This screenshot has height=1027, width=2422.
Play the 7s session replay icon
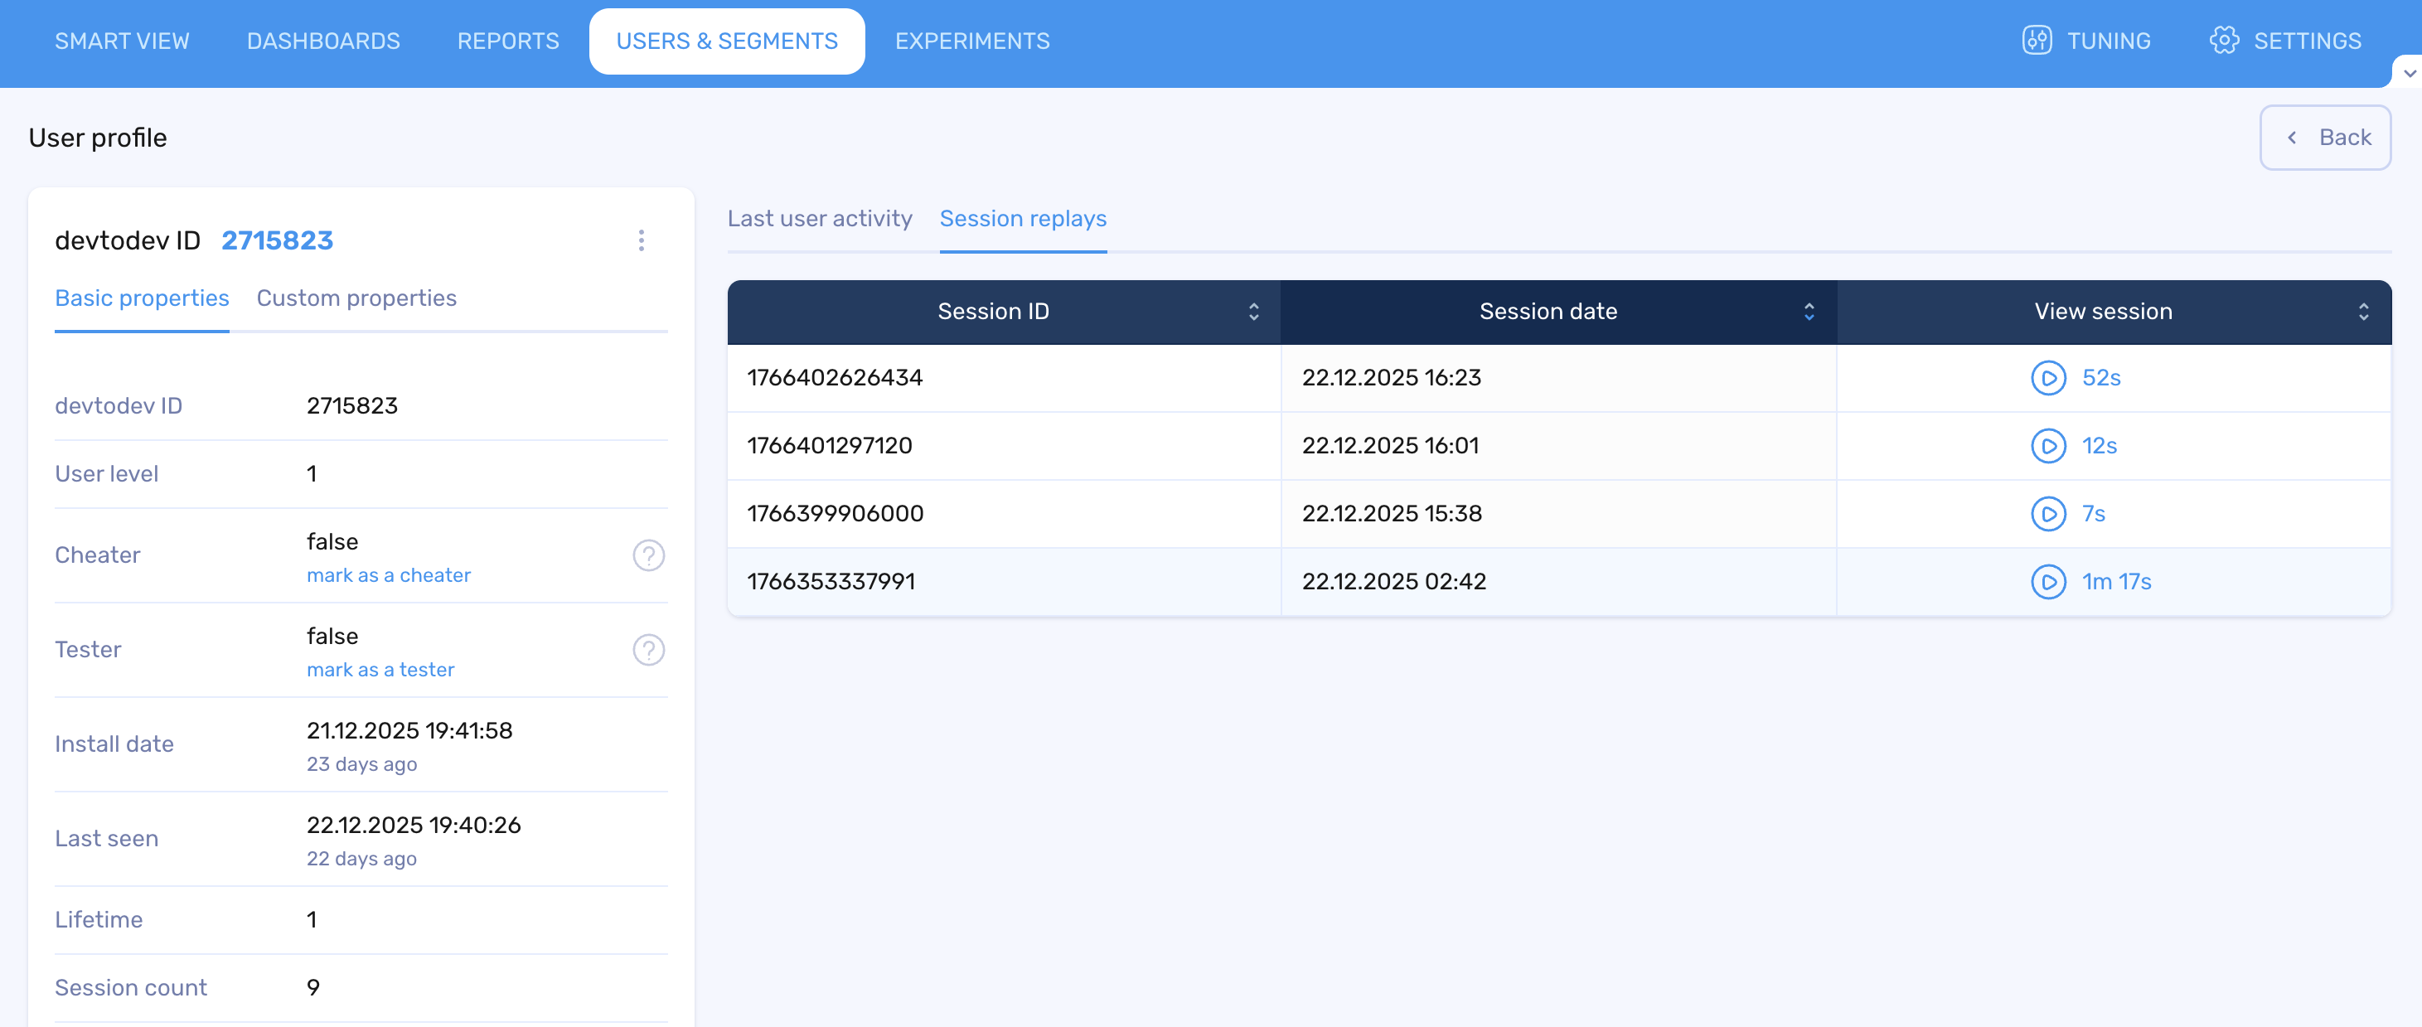click(x=2048, y=514)
